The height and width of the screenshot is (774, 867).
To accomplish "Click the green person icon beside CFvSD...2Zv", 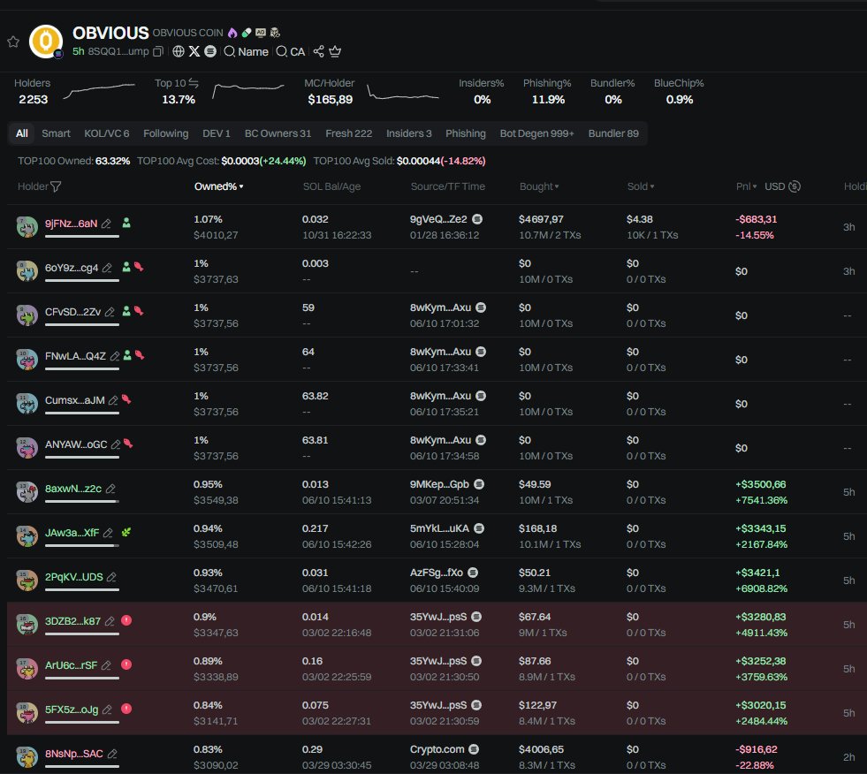I will (126, 311).
